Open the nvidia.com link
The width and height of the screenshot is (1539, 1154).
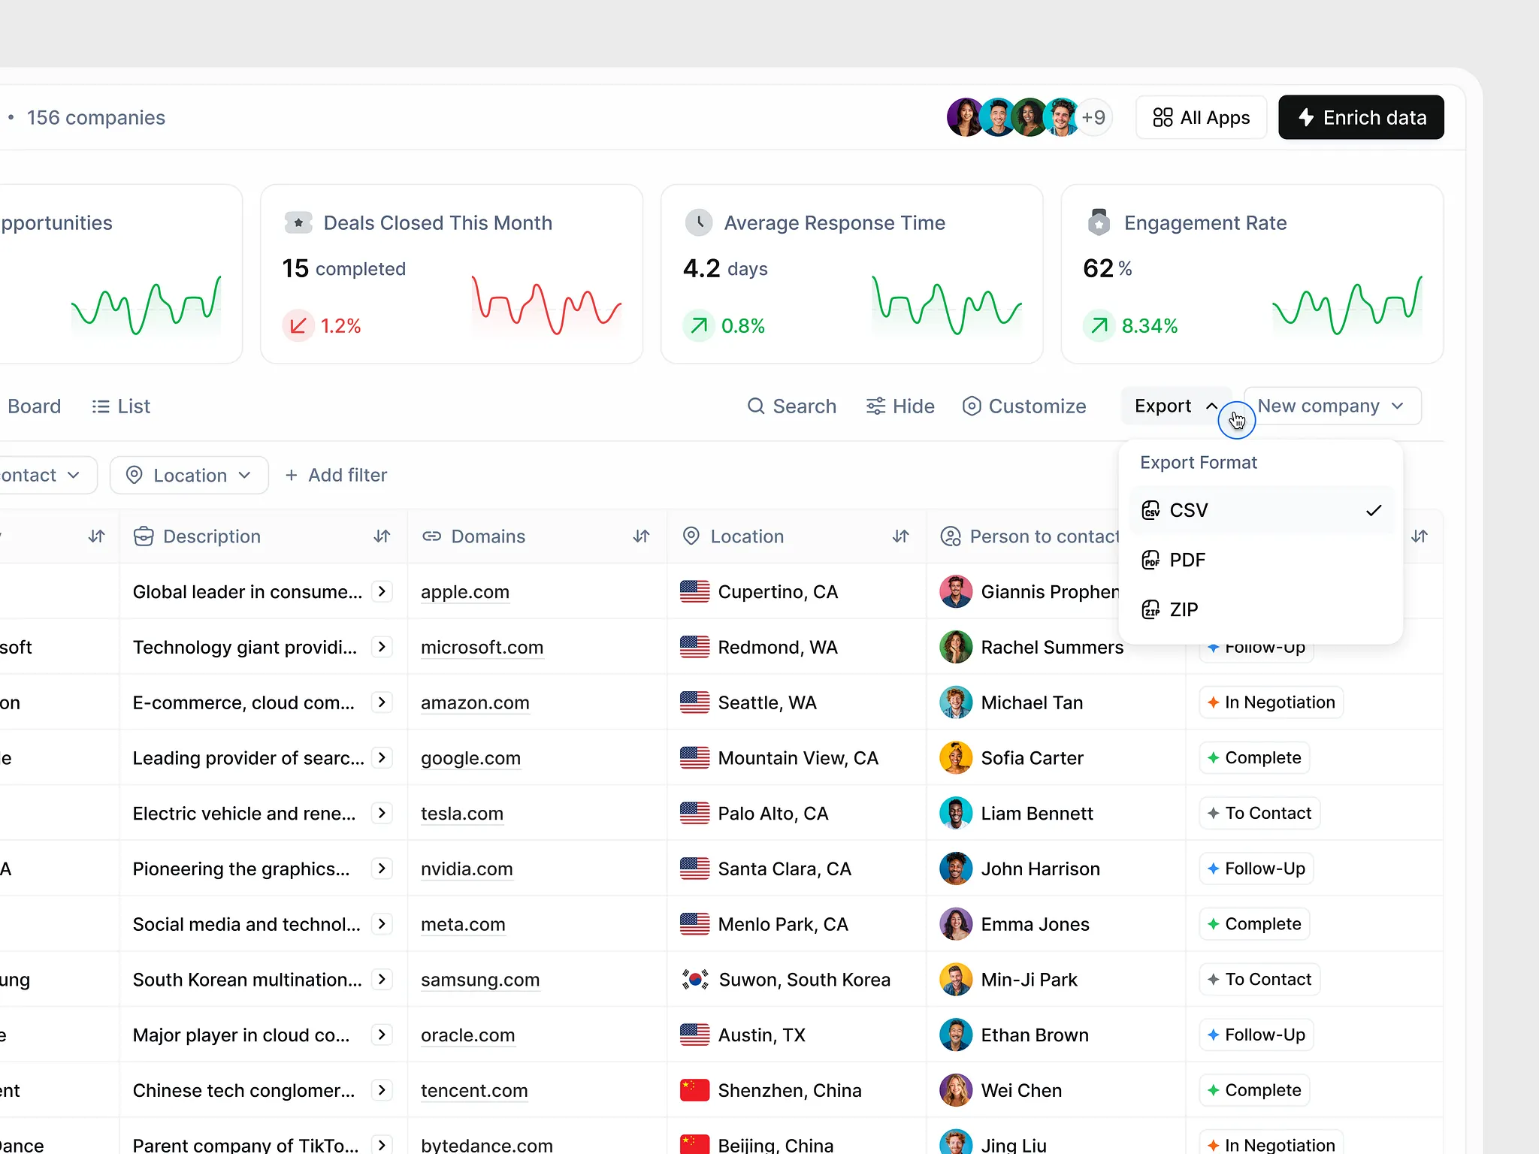pos(467,869)
